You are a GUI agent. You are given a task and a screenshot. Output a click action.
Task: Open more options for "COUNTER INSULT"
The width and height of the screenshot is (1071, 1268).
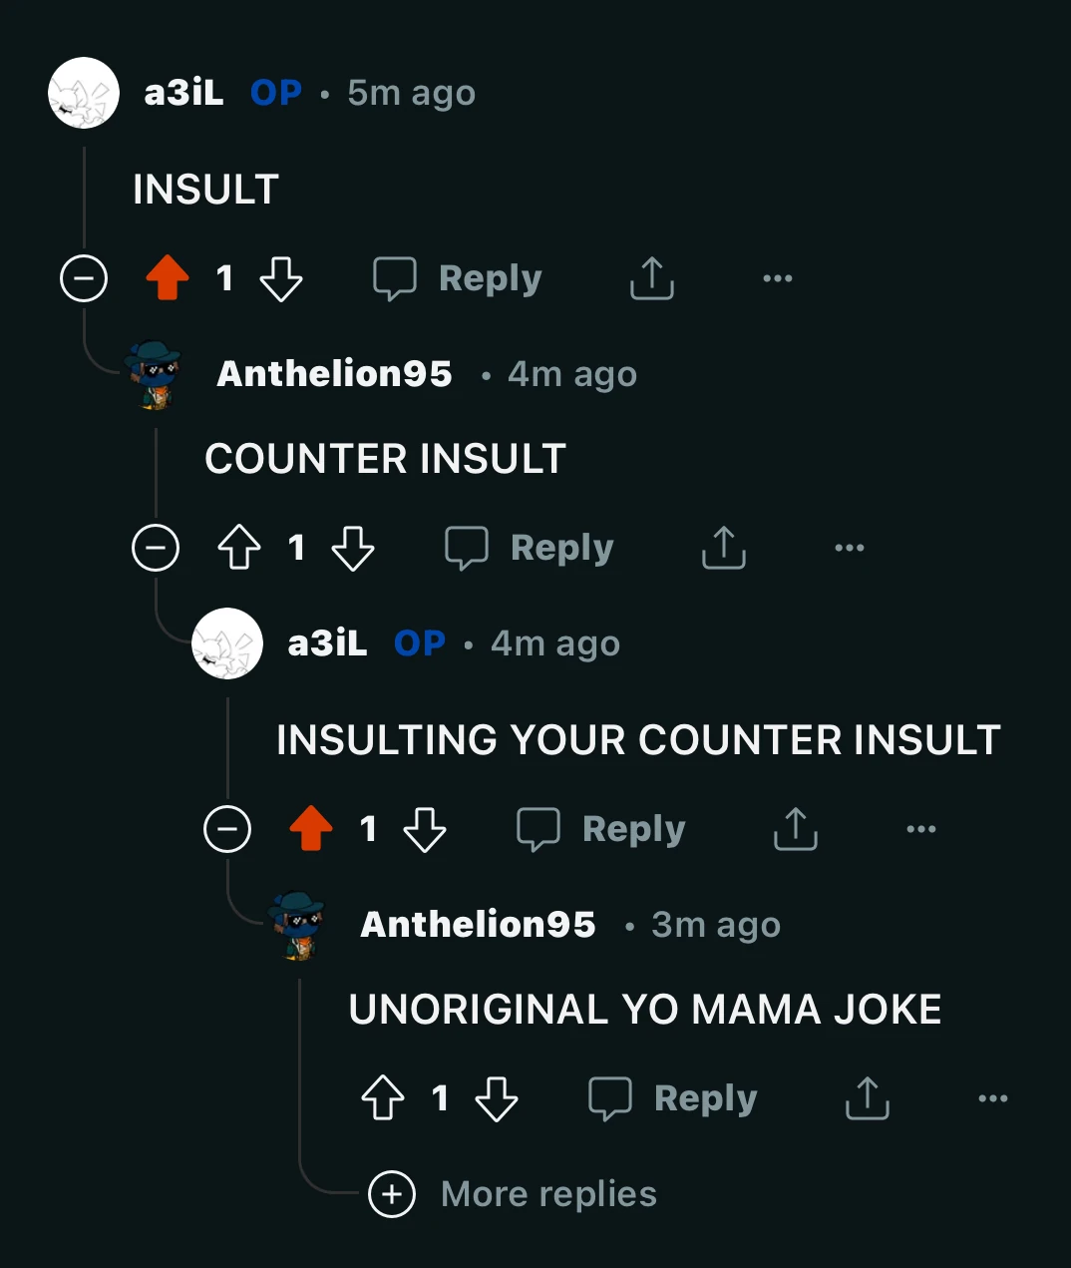click(x=849, y=548)
